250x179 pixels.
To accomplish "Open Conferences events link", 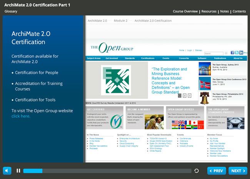I will (185, 139).
